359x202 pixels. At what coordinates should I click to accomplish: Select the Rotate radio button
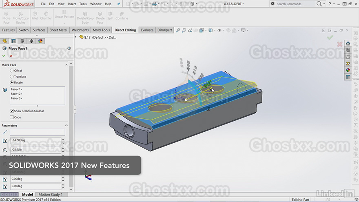pos(12,82)
